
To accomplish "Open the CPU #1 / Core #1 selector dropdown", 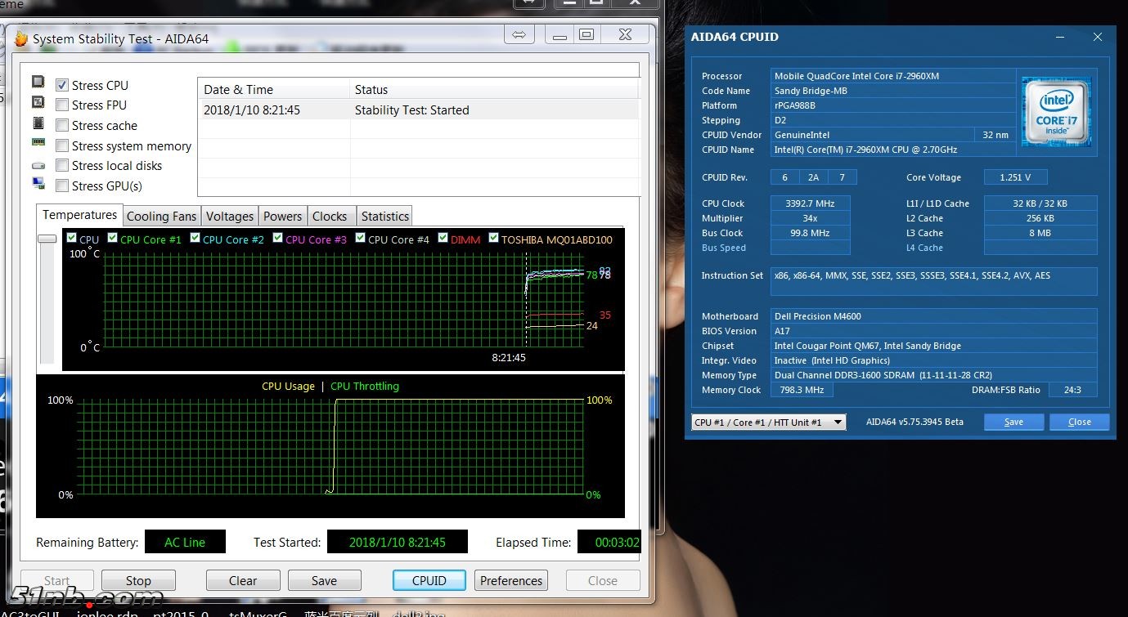I will tap(768, 423).
